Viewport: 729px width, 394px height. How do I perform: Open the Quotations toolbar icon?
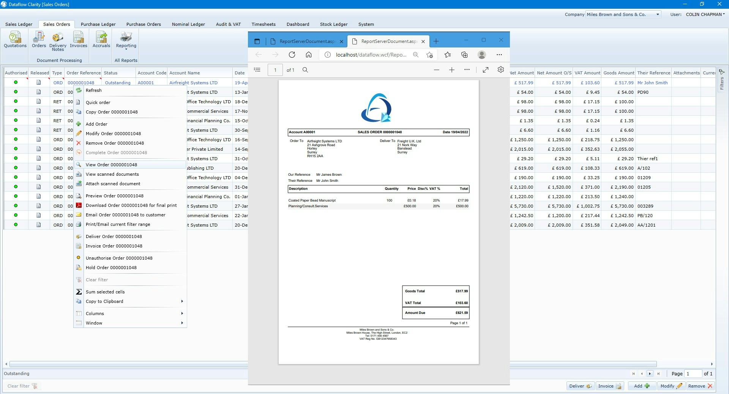coord(15,40)
